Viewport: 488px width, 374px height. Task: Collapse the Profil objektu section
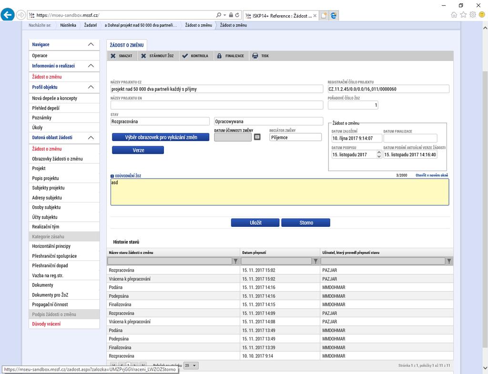click(x=91, y=87)
